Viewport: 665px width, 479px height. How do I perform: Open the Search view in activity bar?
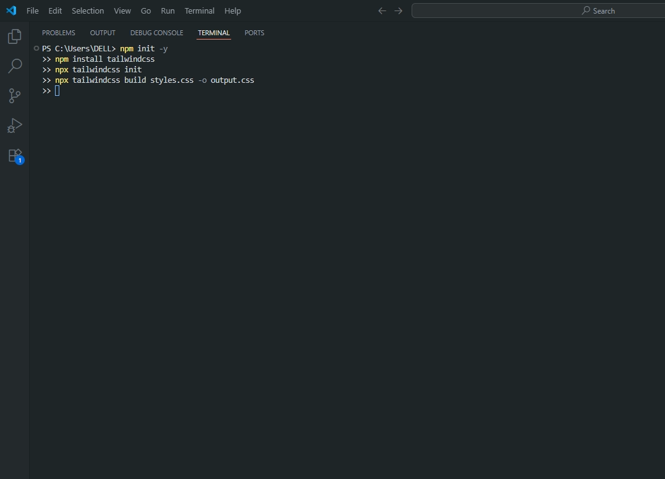[x=15, y=66]
